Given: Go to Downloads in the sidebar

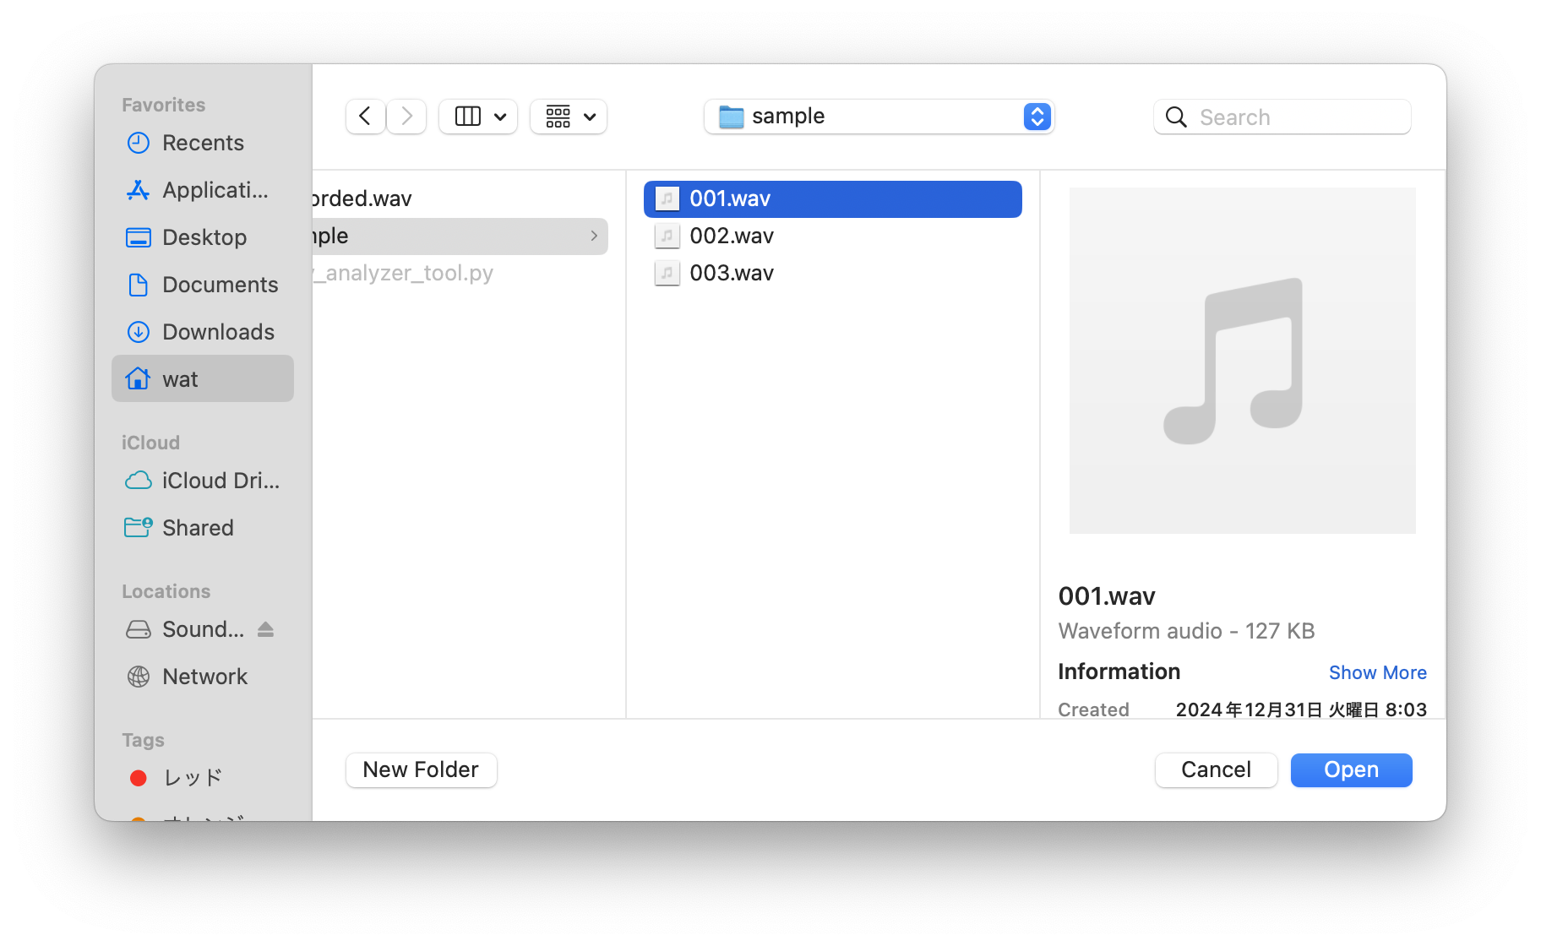Looking at the screenshot, I should tap(218, 332).
